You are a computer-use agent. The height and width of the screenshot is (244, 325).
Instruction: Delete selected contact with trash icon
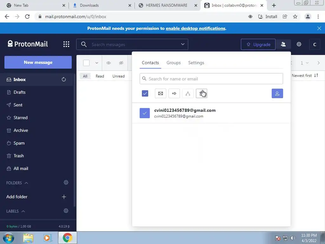coord(202,93)
